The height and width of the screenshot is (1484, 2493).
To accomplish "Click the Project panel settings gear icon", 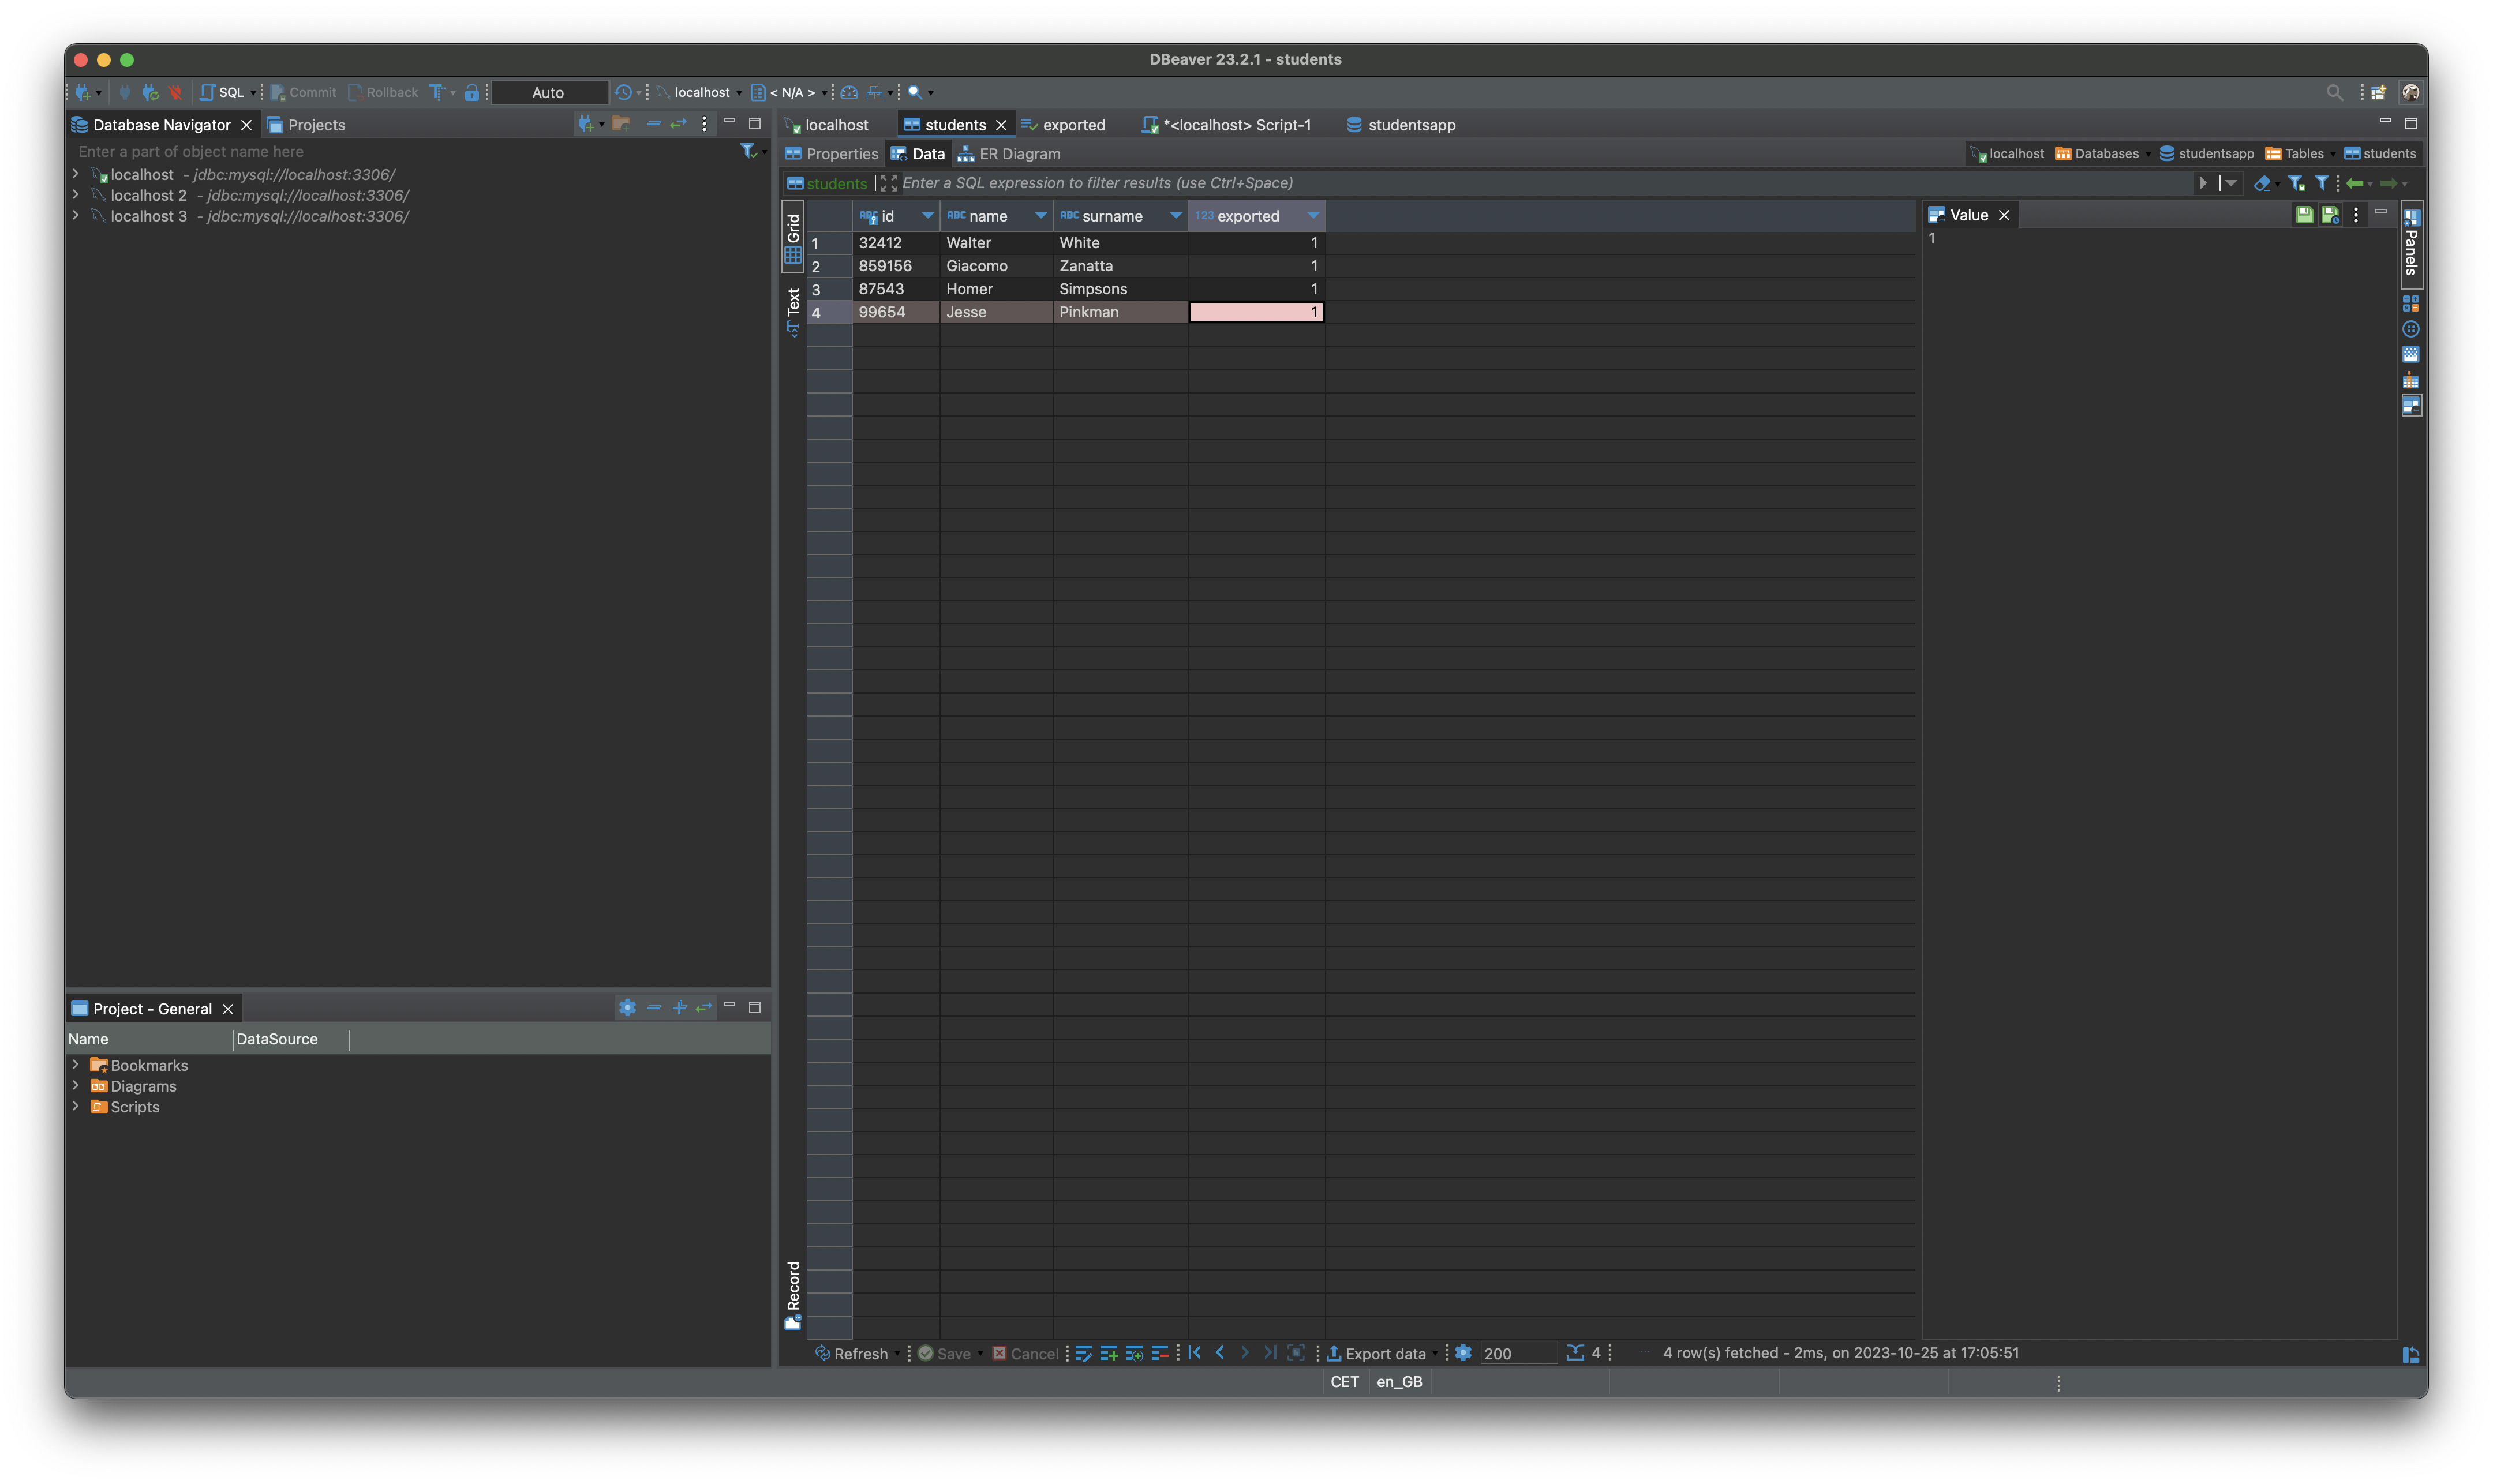I will pyautogui.click(x=627, y=1008).
